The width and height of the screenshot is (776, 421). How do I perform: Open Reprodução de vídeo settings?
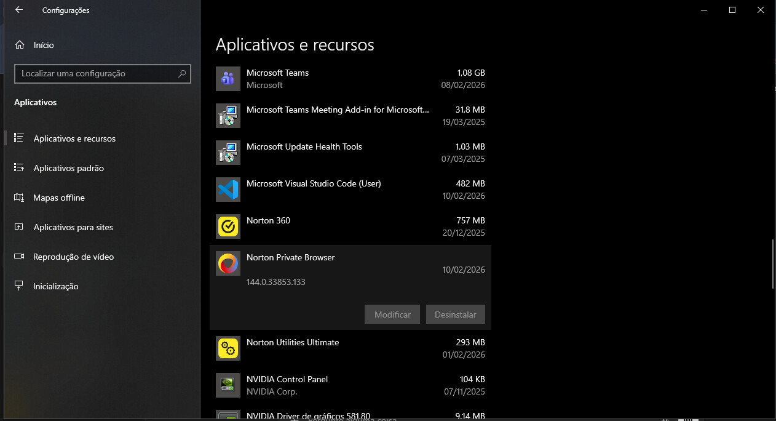[x=73, y=257]
